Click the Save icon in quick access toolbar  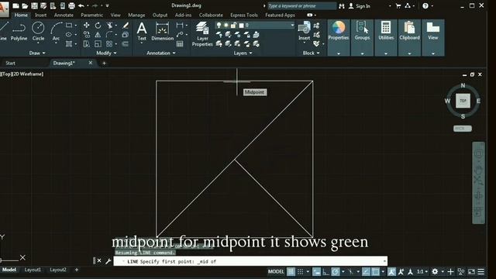pyautogui.click(x=34, y=5)
